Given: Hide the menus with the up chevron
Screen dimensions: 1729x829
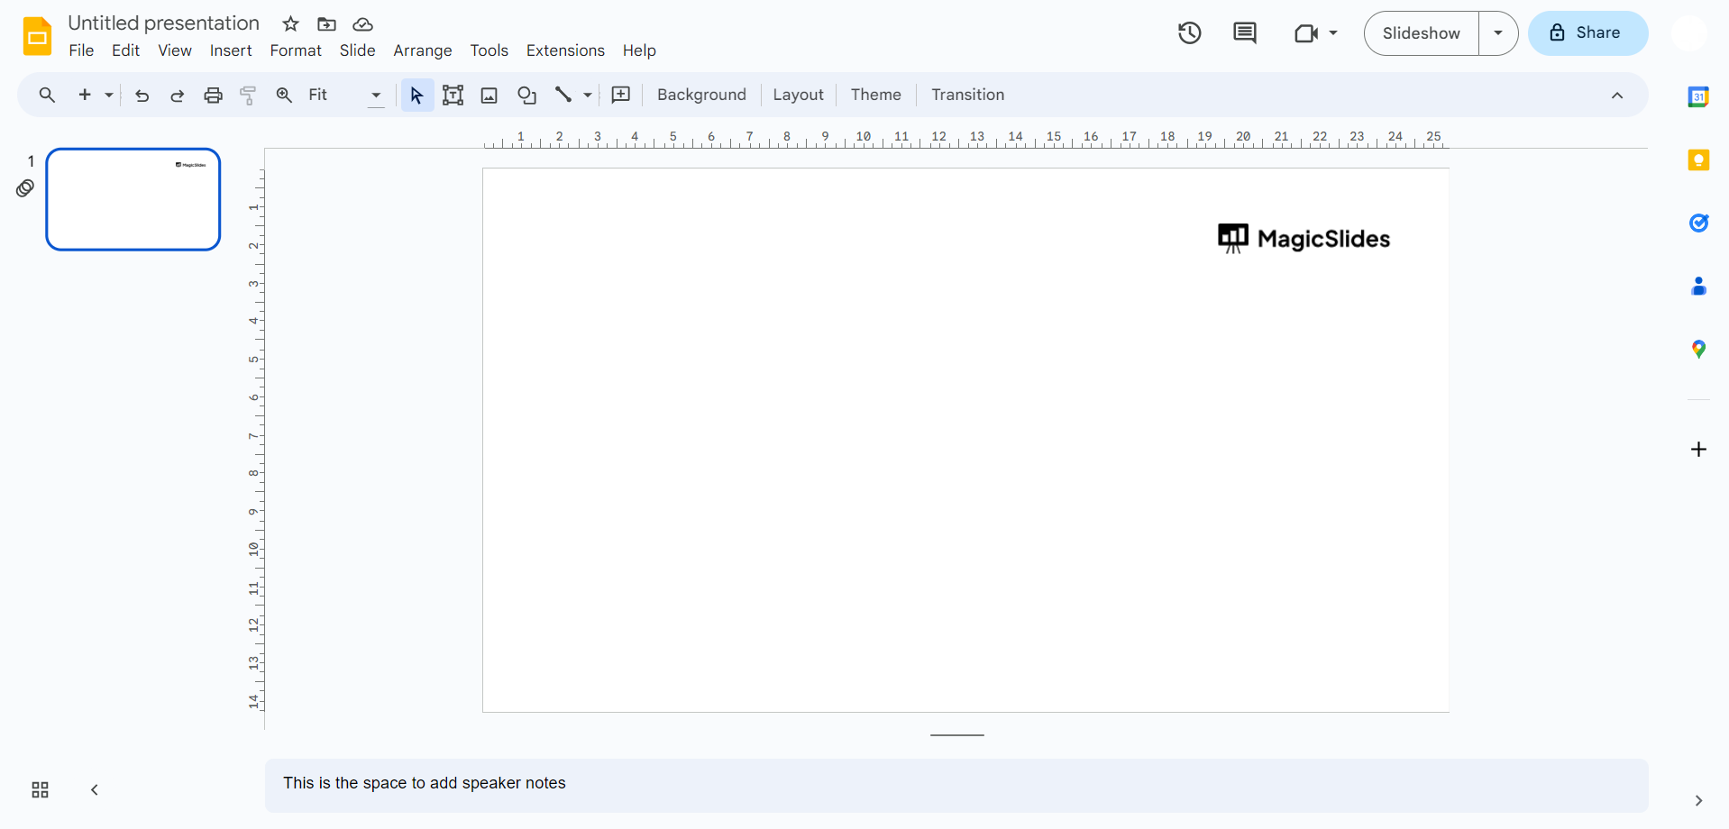Looking at the screenshot, I should (1617, 96).
